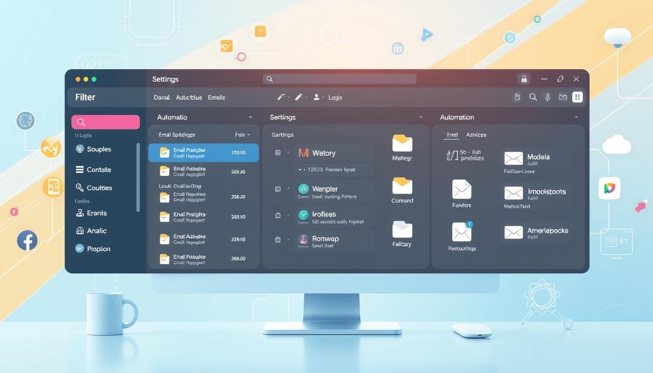653x373 pixels.
Task: Click the globe icon beside Souples
Action: 80,149
